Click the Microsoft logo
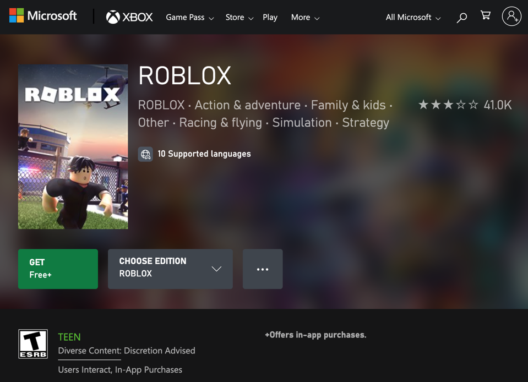528x382 pixels. 43,16
